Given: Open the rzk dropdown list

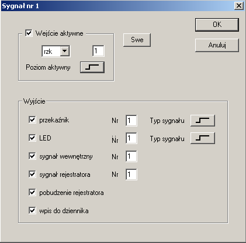Looking at the screenshot, I should tap(65, 51).
